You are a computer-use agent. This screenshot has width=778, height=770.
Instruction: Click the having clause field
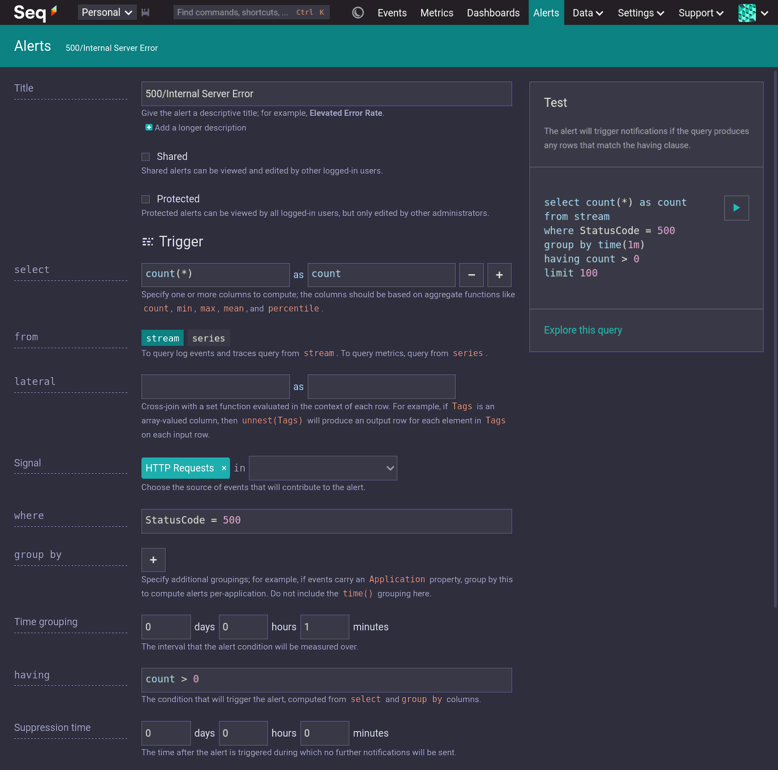pos(327,680)
